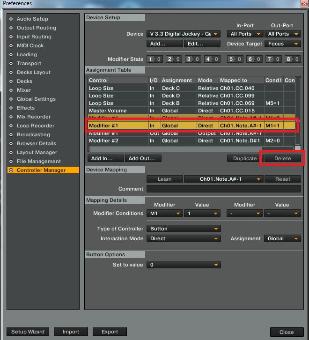Click the Learn button
This screenshot has height=340, width=309.
coord(165,179)
